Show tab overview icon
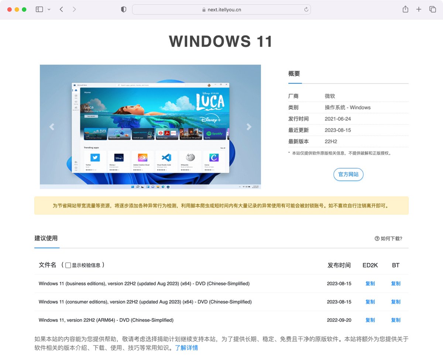This screenshot has width=443, height=361. [433, 10]
